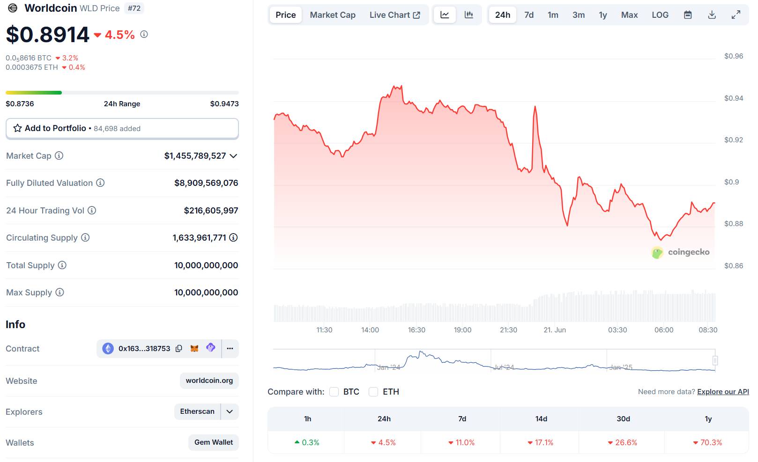Select the Price chart tab

point(286,15)
